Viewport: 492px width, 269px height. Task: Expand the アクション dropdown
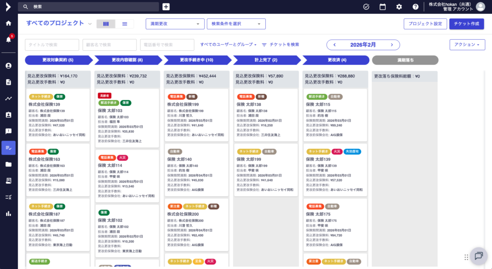tap(467, 45)
